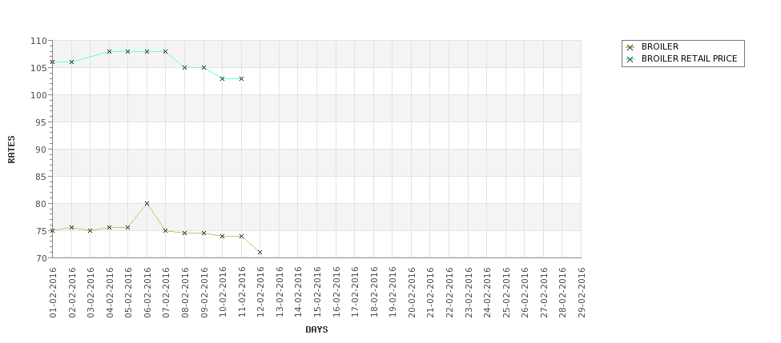Click the 01-02-2016 date label
The image size is (781, 343).
coord(53,293)
